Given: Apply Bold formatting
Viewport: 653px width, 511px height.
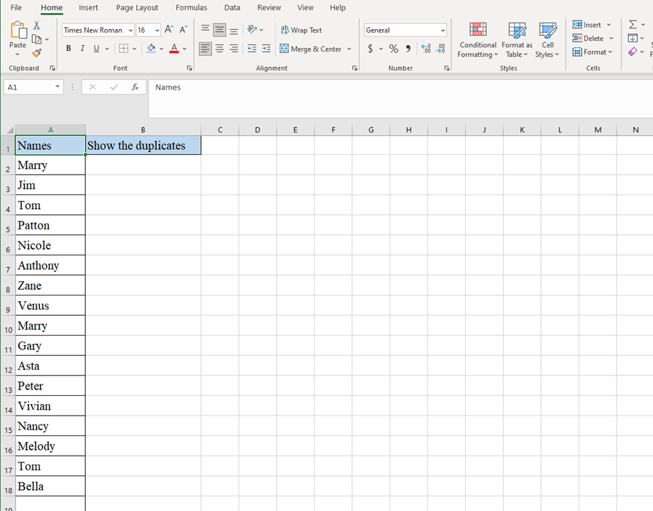Looking at the screenshot, I should click(68, 48).
